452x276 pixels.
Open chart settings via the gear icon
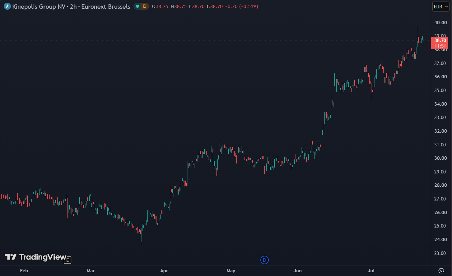coord(441,271)
